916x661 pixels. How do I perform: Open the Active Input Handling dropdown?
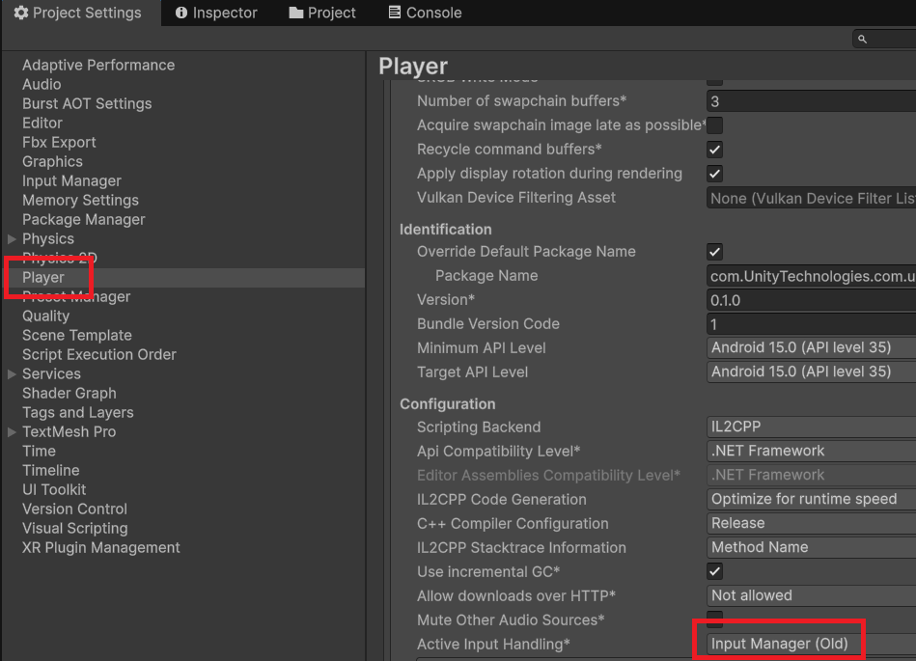point(811,644)
